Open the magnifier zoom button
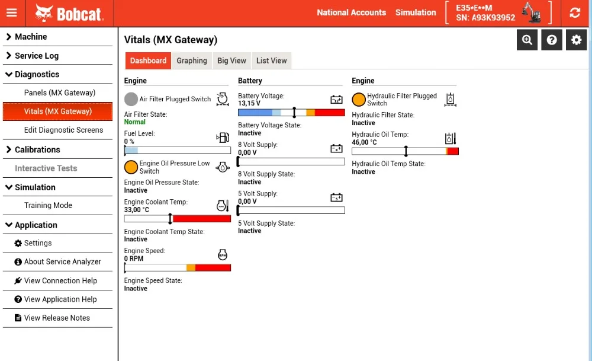The image size is (592, 361). [527, 40]
